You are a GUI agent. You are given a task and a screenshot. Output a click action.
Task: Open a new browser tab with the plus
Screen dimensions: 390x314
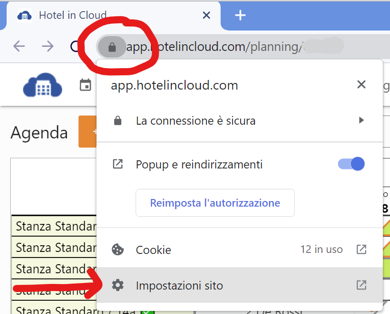point(240,15)
